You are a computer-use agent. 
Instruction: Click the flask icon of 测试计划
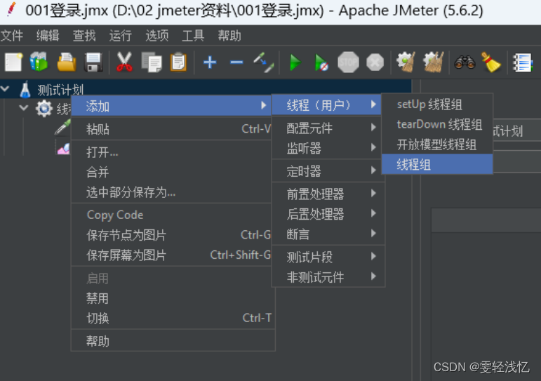(25, 89)
